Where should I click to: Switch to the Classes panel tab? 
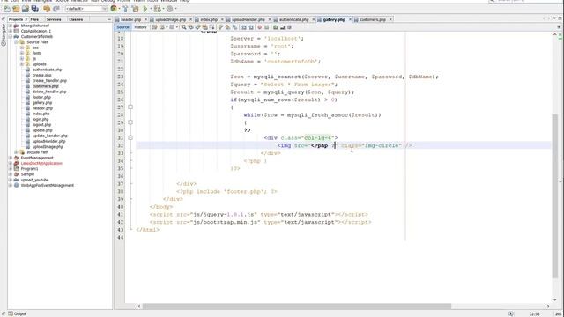coord(76,19)
